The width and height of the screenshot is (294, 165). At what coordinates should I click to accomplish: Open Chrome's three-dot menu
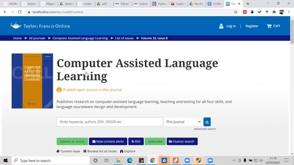point(289,12)
